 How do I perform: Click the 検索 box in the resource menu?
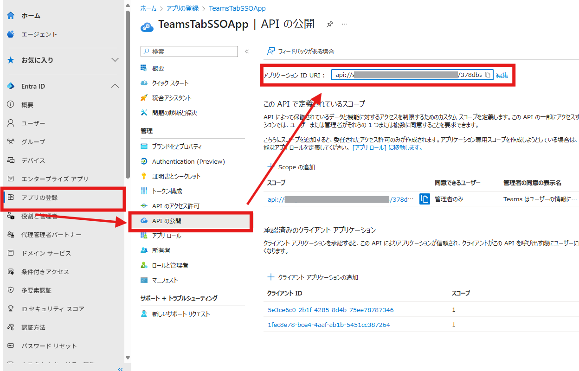coord(189,51)
